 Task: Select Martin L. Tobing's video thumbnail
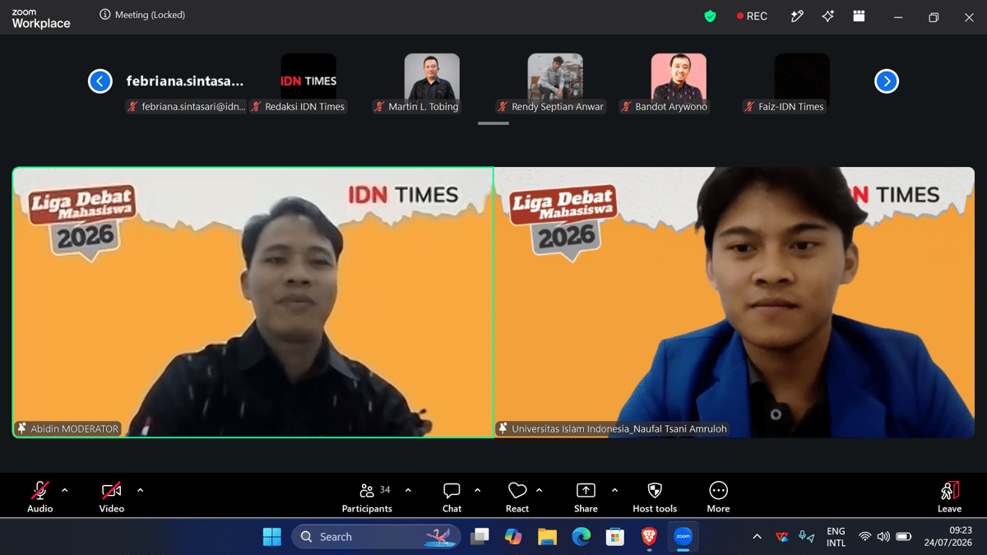(432, 76)
